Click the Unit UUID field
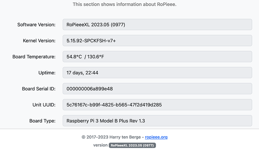259x152 pixels. point(157,105)
